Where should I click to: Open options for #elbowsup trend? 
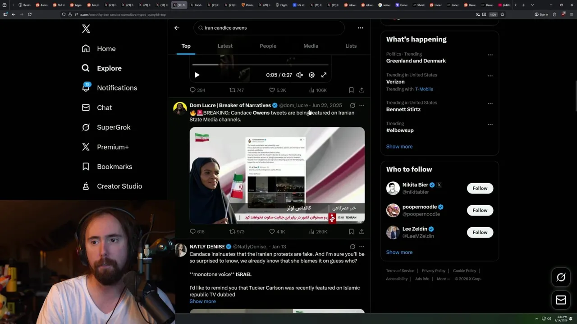490,124
